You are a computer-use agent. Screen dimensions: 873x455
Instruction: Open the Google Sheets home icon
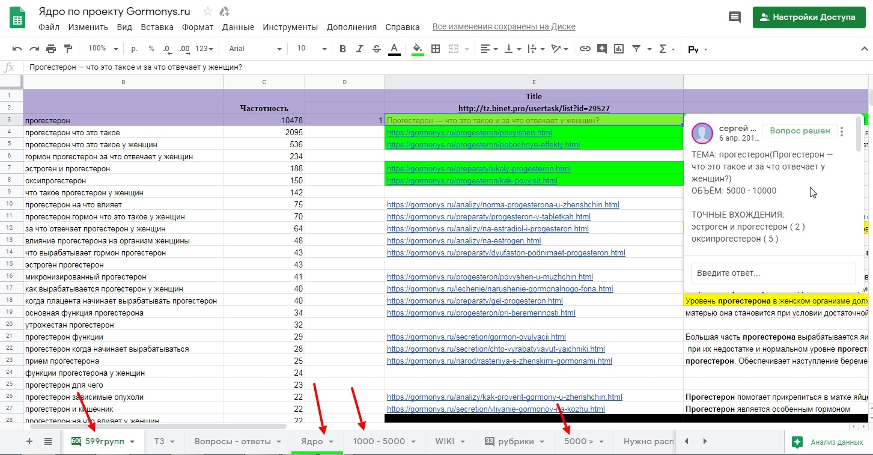[x=18, y=19]
